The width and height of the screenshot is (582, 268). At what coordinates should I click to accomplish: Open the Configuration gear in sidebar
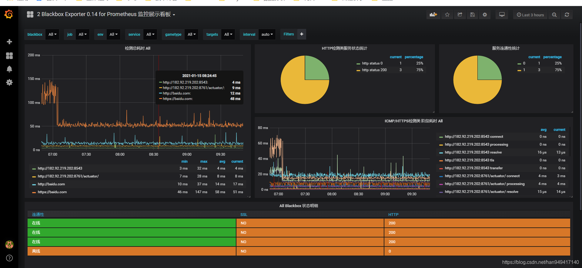(9, 82)
